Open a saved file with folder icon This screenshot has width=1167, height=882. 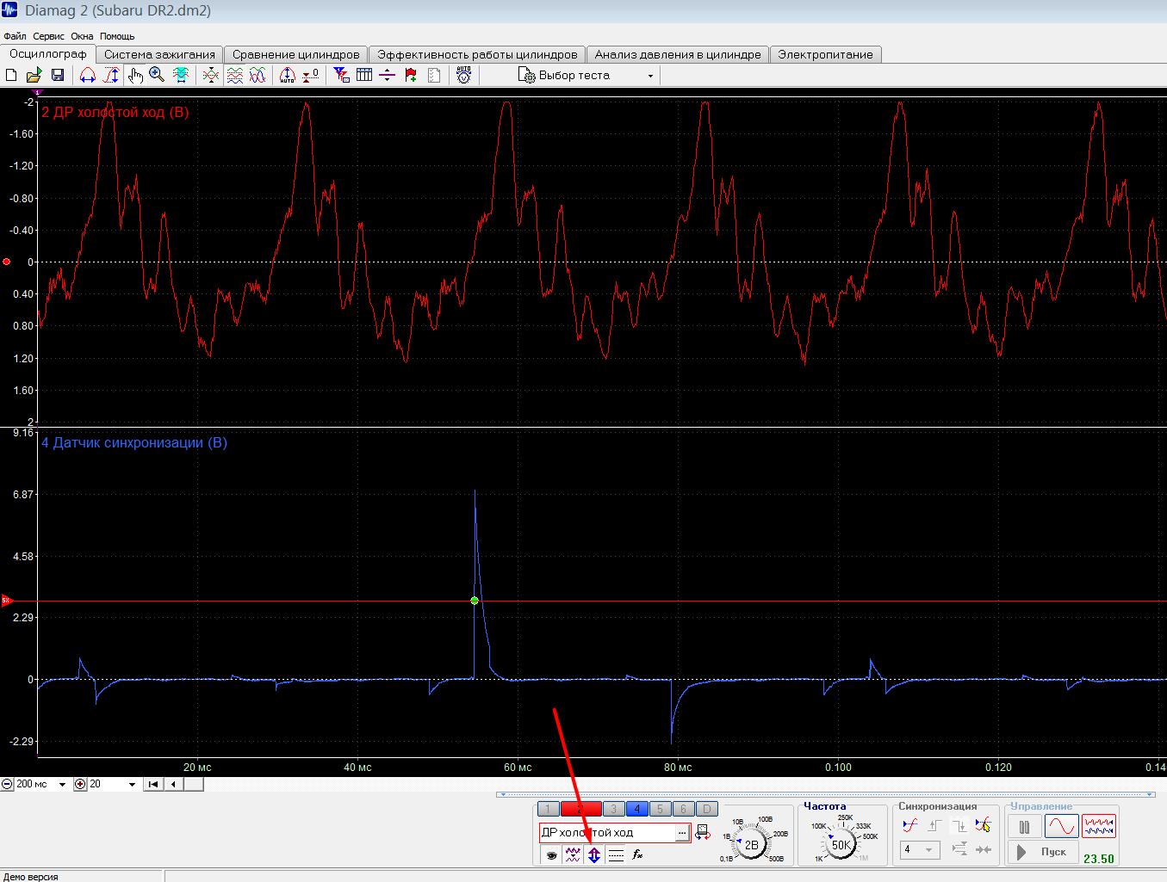tap(34, 76)
